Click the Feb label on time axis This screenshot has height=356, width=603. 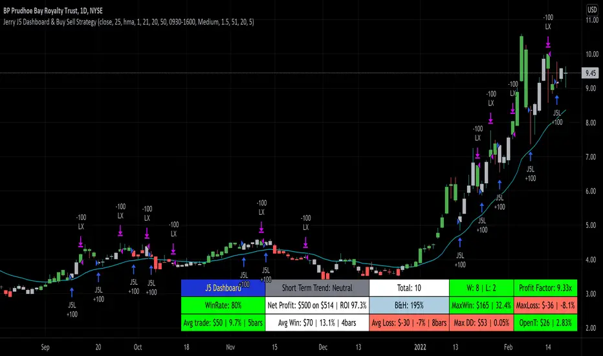point(508,347)
